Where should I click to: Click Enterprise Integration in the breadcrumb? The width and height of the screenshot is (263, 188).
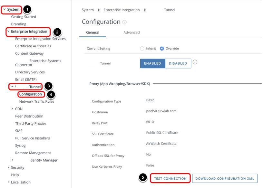(122, 10)
